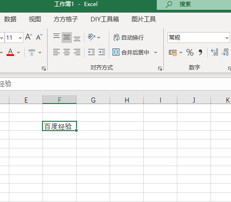The width and height of the screenshot is (231, 202).
Task: Click the Increase Font Size icon
Action: 29,37
